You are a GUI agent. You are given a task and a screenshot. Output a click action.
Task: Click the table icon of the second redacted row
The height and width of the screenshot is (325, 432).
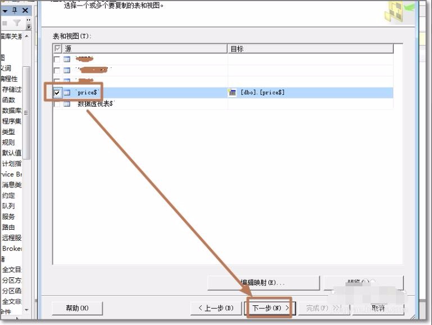(67, 71)
